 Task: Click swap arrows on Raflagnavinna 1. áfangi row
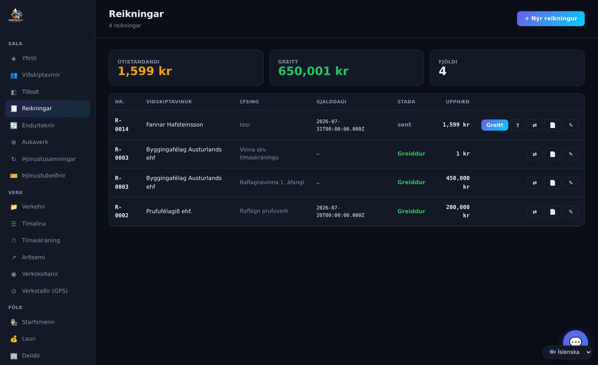tap(534, 182)
